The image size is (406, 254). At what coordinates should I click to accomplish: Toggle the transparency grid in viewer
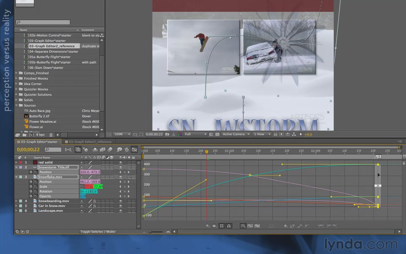[x=217, y=134]
